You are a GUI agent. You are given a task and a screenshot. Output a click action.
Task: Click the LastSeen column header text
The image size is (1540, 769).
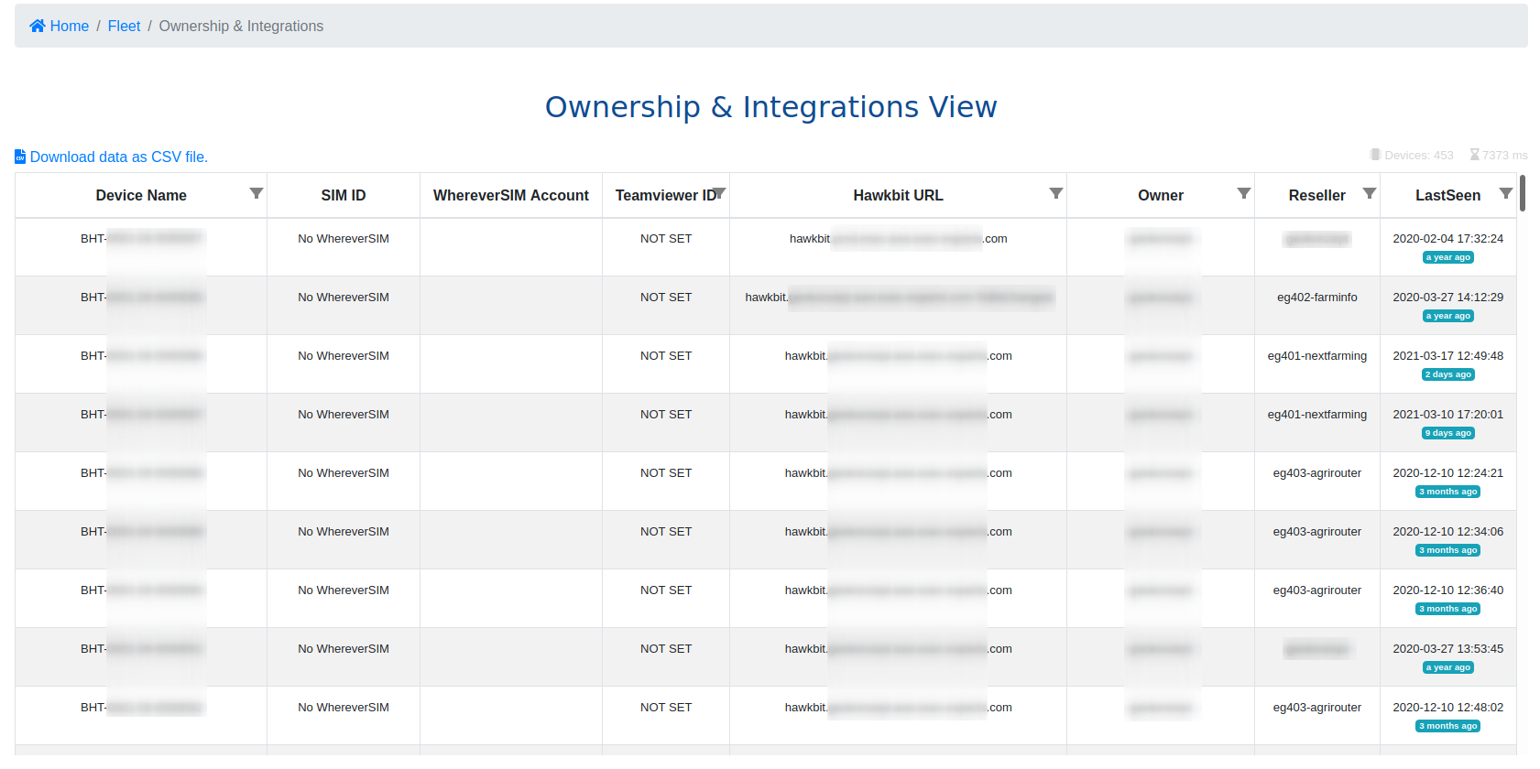[1447, 195]
